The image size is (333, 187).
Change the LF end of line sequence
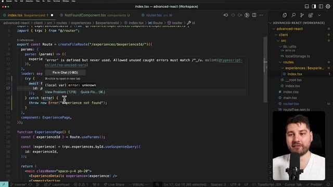click(x=246, y=184)
